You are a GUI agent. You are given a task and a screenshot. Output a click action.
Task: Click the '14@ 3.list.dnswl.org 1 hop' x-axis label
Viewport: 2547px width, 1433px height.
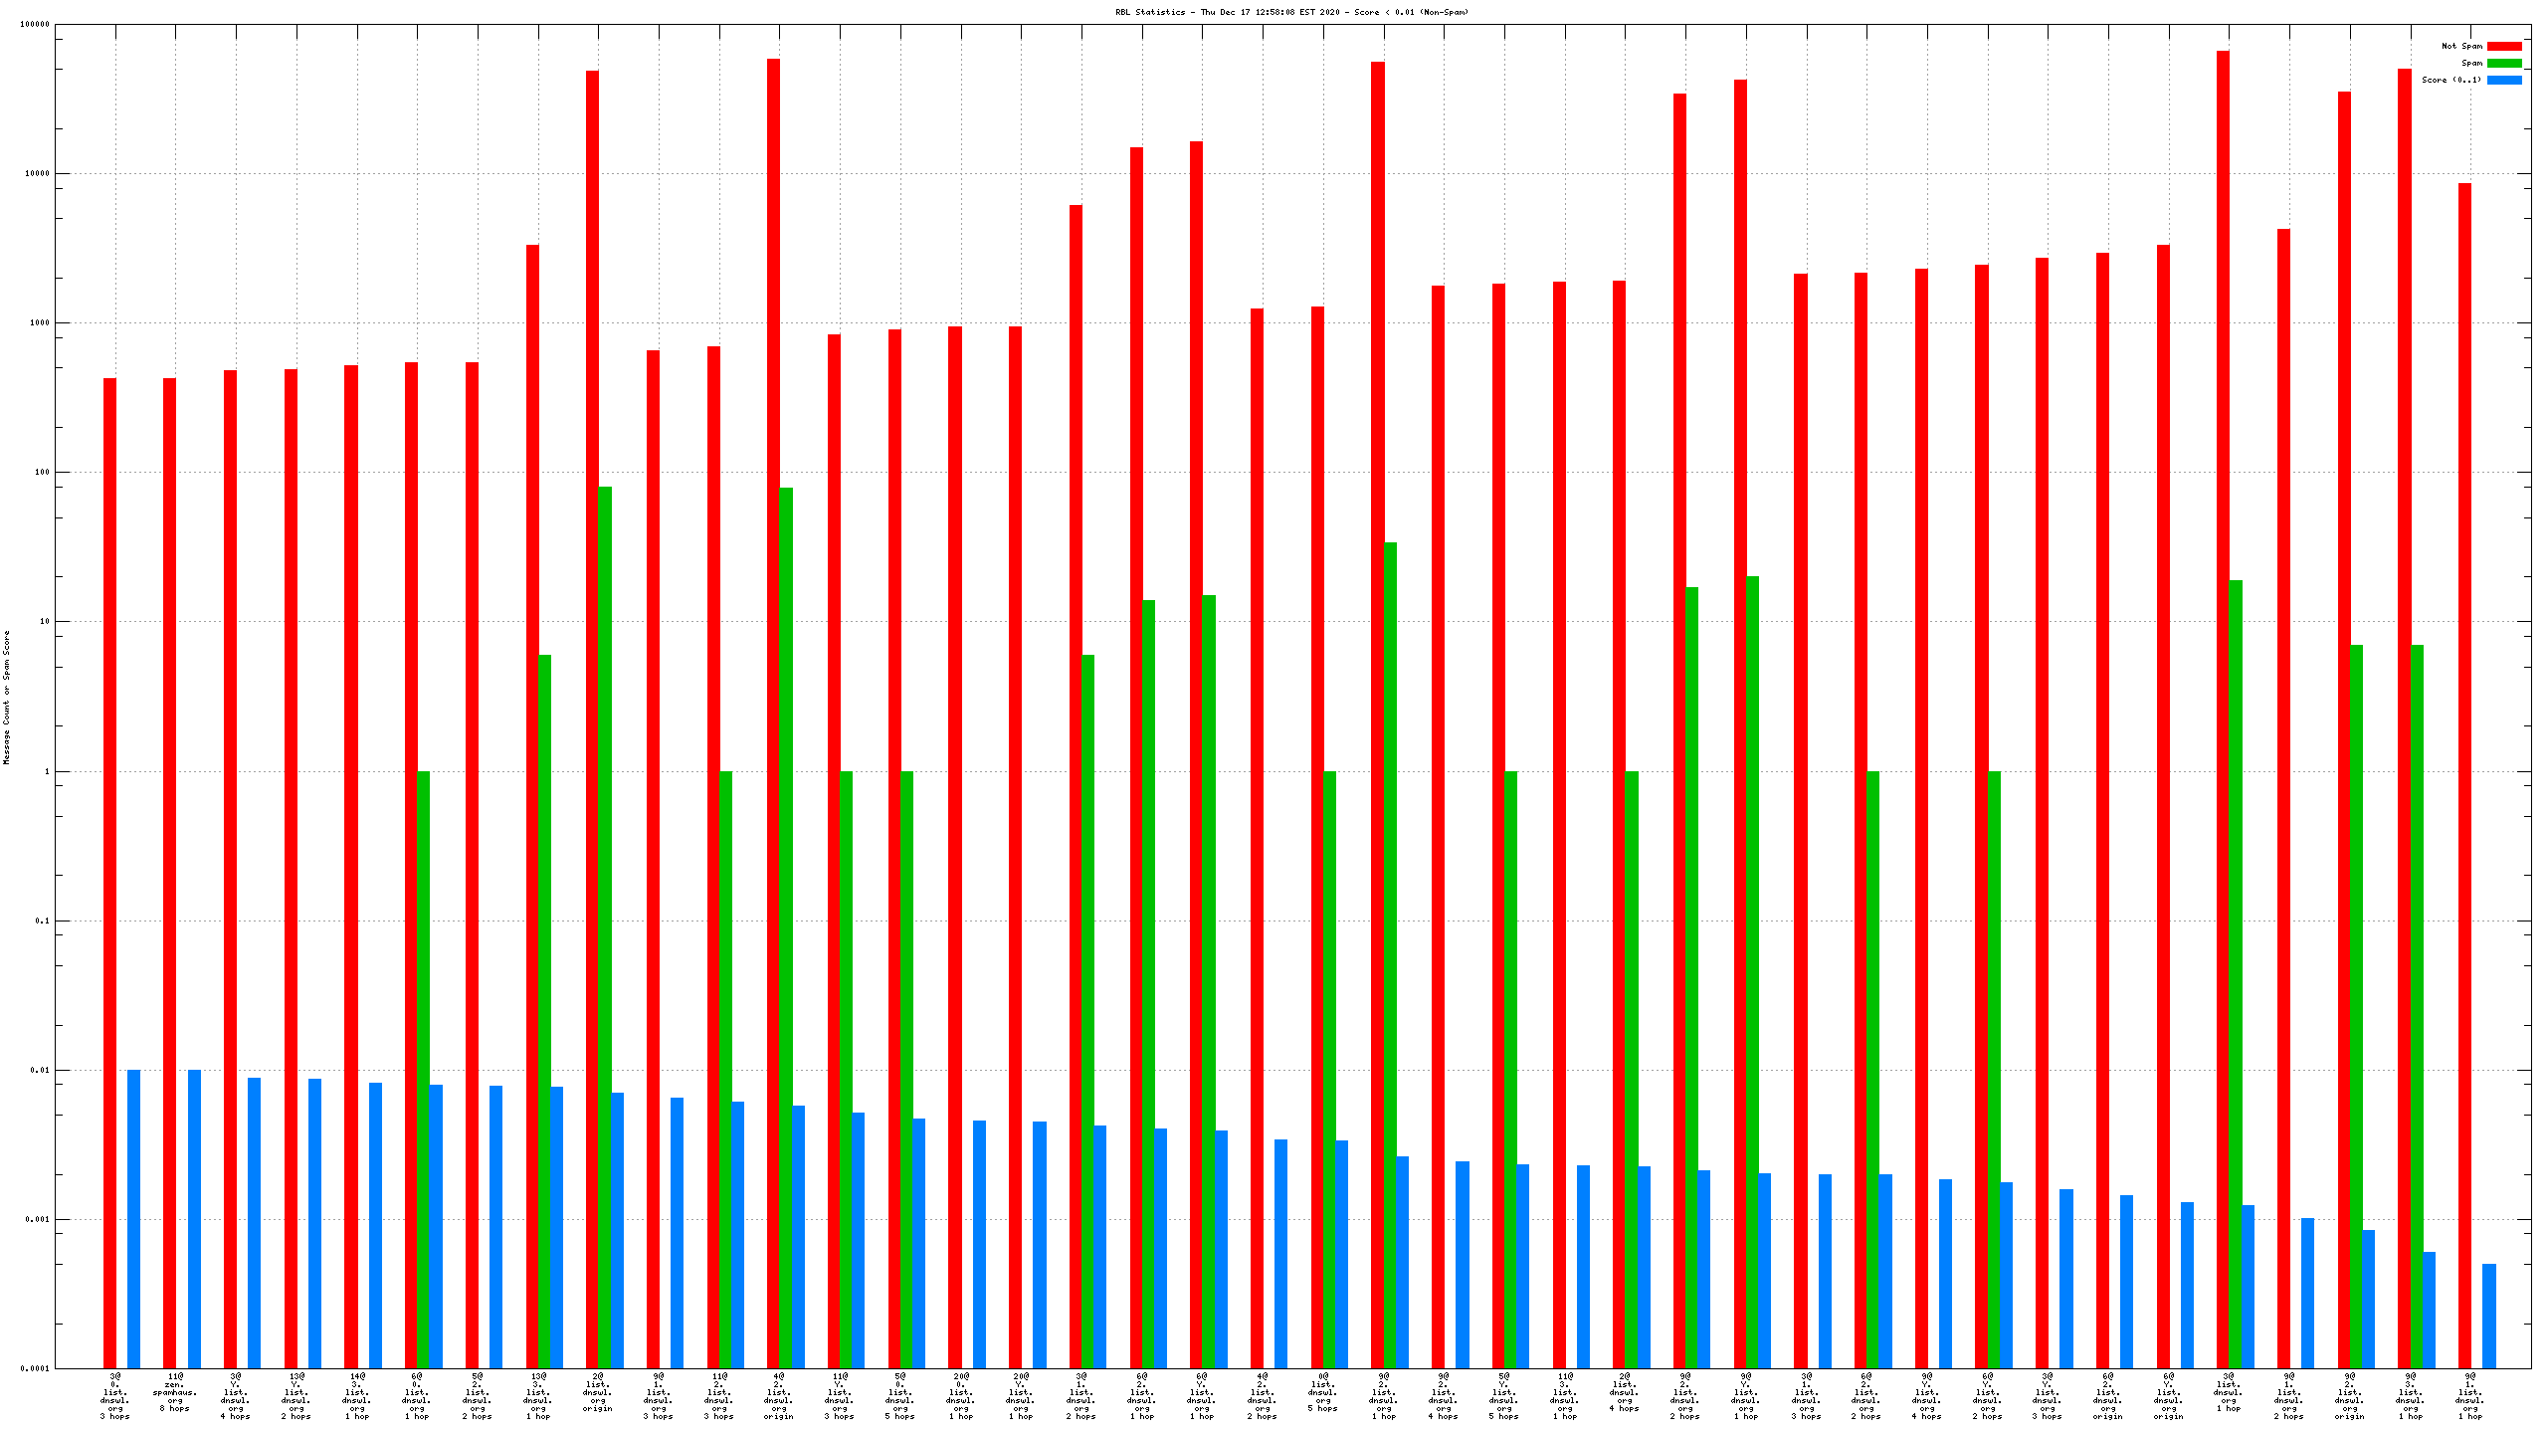(x=356, y=1396)
